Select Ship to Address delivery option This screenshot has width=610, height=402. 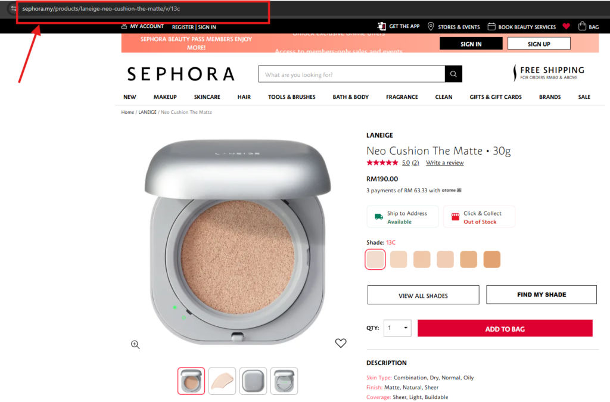(x=403, y=217)
